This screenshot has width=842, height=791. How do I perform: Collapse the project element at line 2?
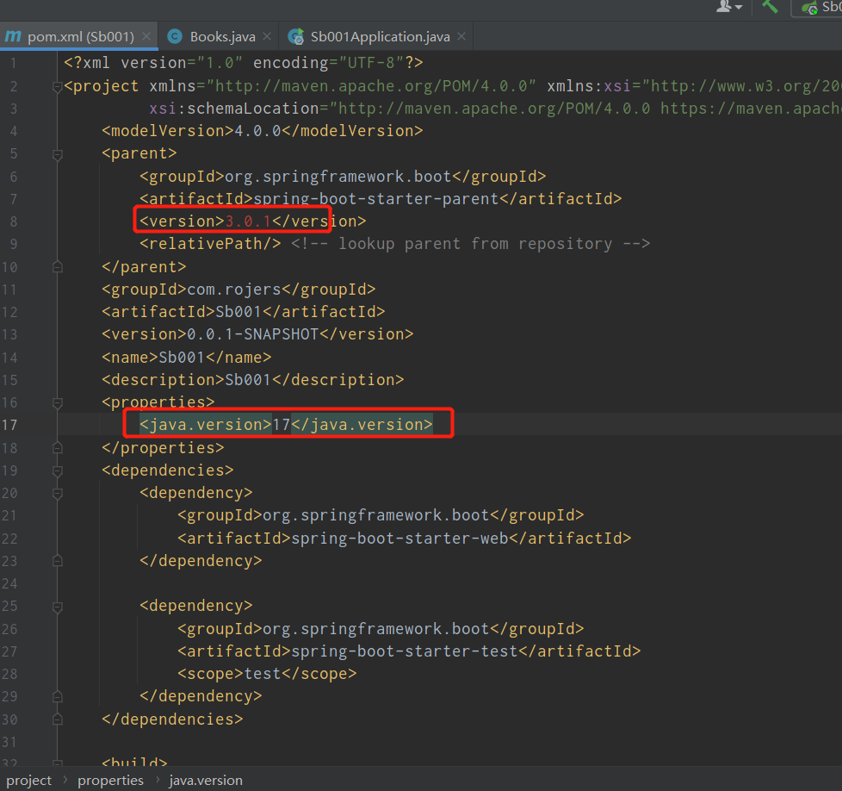(58, 86)
